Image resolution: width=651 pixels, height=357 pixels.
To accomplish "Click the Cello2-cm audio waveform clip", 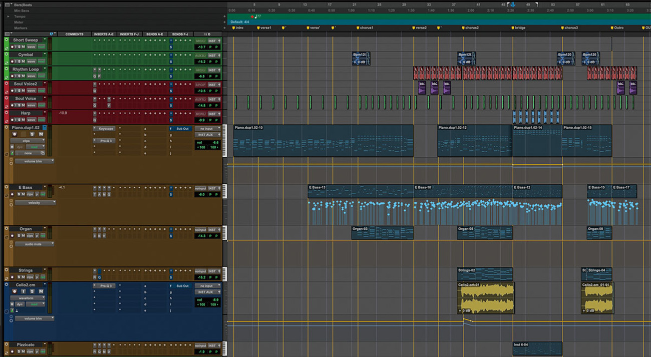I will (486, 299).
